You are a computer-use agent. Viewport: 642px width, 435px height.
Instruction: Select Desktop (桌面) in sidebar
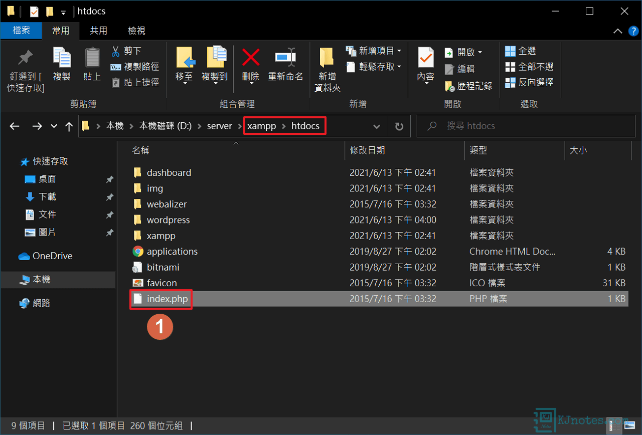(x=41, y=179)
